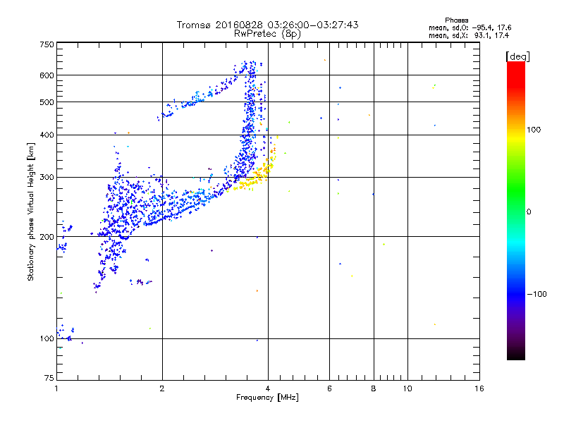This screenshot has height=423, width=564.
Task: Click the x-axis tick label "2"
Action: point(162,388)
